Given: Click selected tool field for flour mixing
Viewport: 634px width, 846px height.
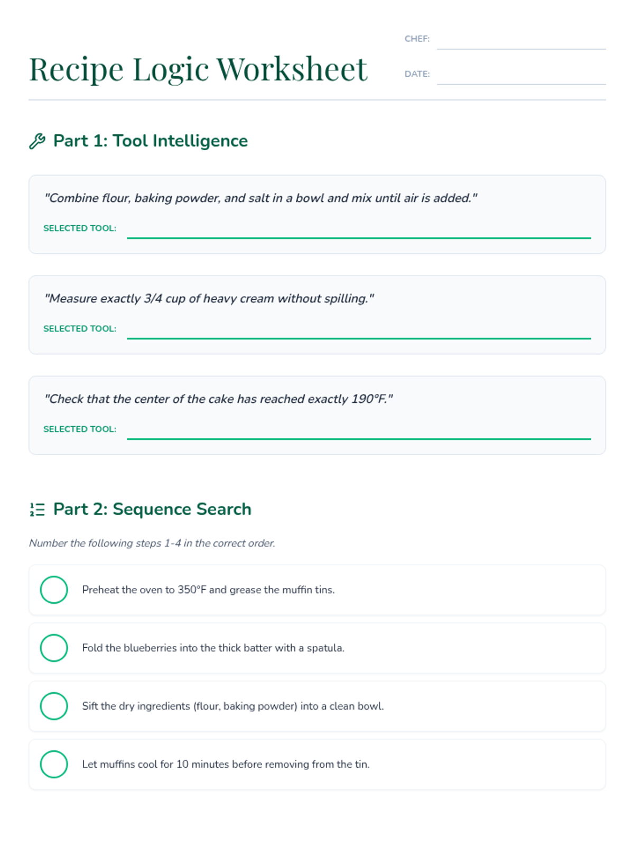Looking at the screenshot, I should [x=358, y=229].
